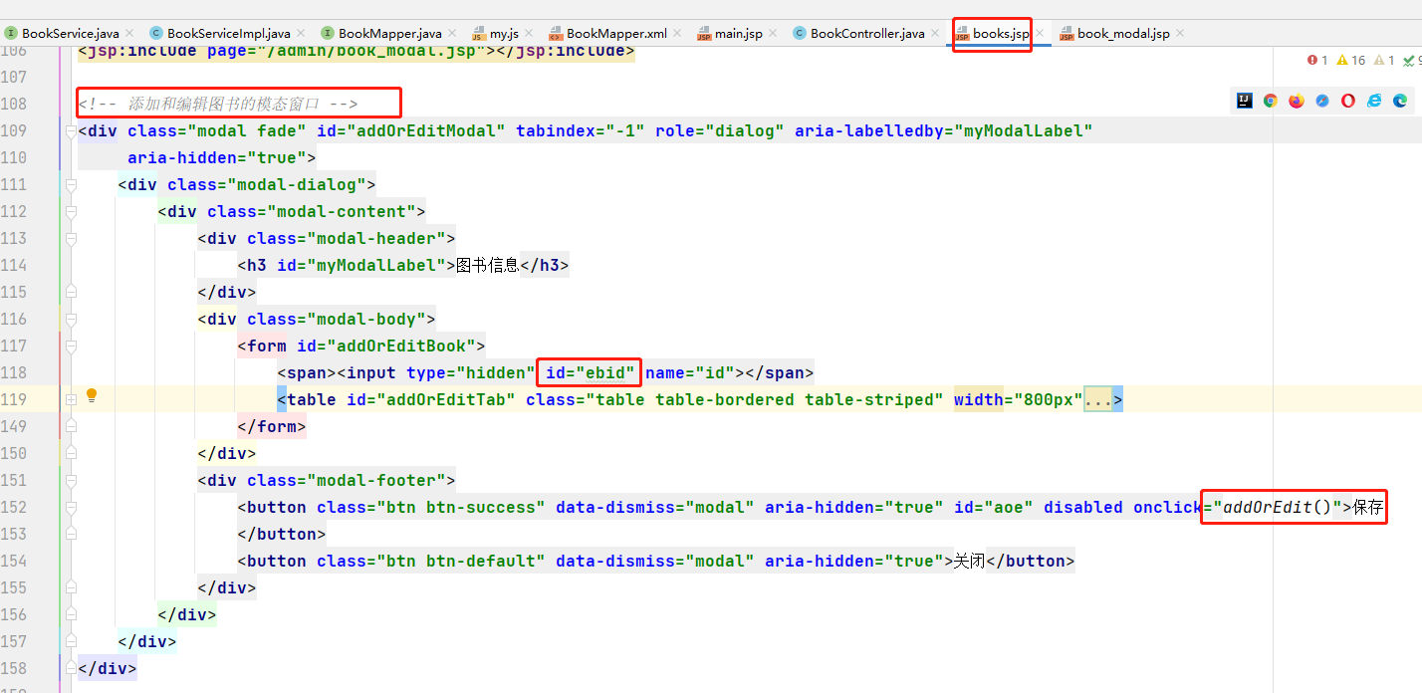Click the tabindex="-1" attribute
Image resolution: width=1422 pixels, height=693 pixels.
pos(581,130)
